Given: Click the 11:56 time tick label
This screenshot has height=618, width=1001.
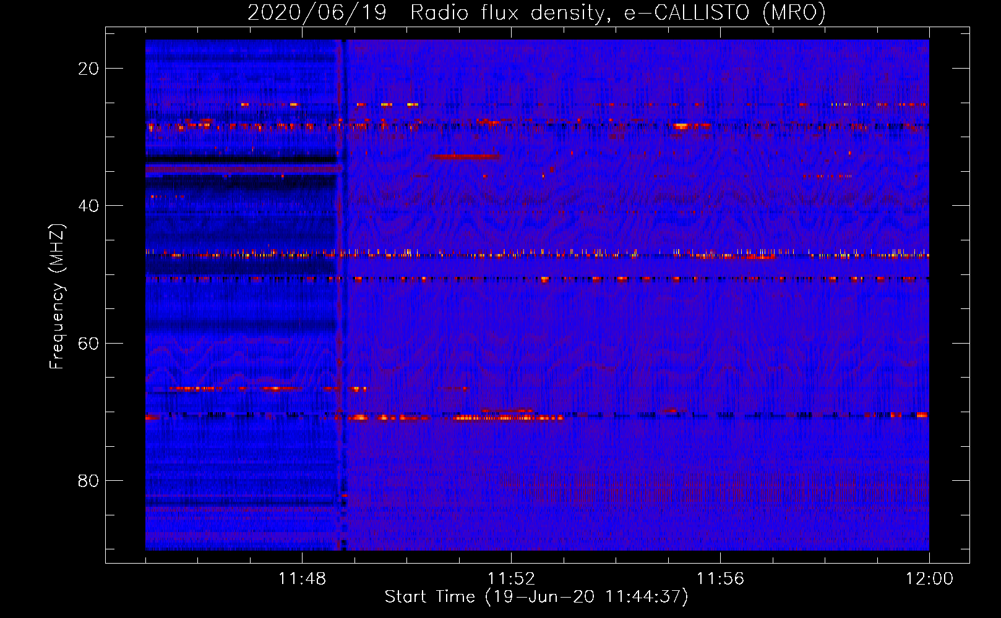Looking at the screenshot, I should [720, 579].
